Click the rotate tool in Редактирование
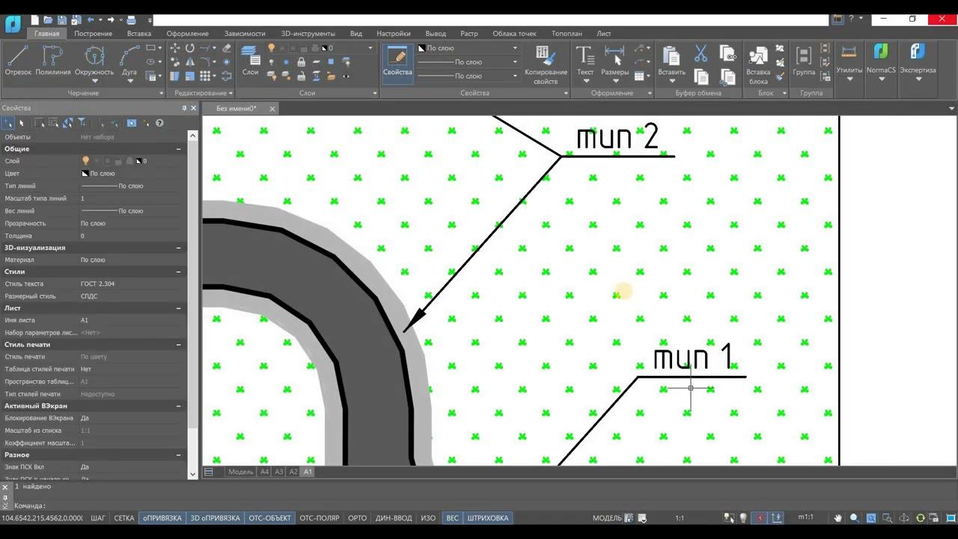Screen dimensions: 958x539 [190, 48]
